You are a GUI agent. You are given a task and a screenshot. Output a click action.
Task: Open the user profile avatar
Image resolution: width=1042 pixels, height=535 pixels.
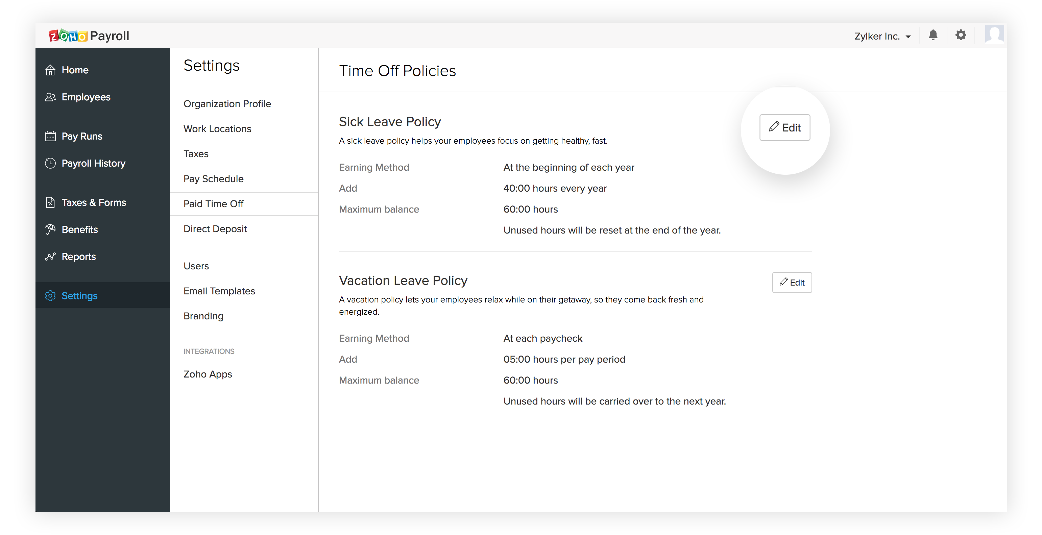pyautogui.click(x=994, y=35)
